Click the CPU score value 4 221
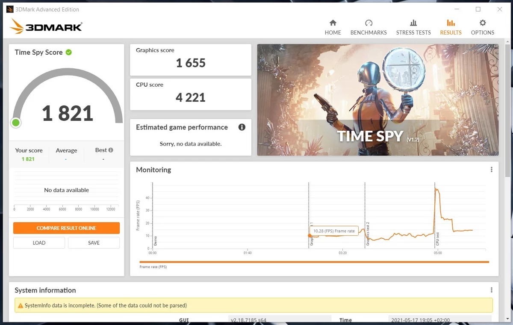 click(x=191, y=97)
